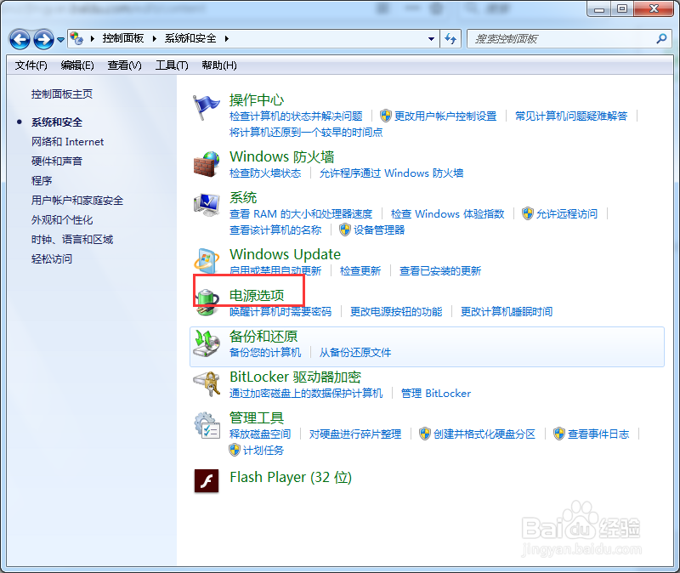Image resolution: width=680 pixels, height=573 pixels.
Task: Open the 文件(F) menu
Action: coord(31,65)
